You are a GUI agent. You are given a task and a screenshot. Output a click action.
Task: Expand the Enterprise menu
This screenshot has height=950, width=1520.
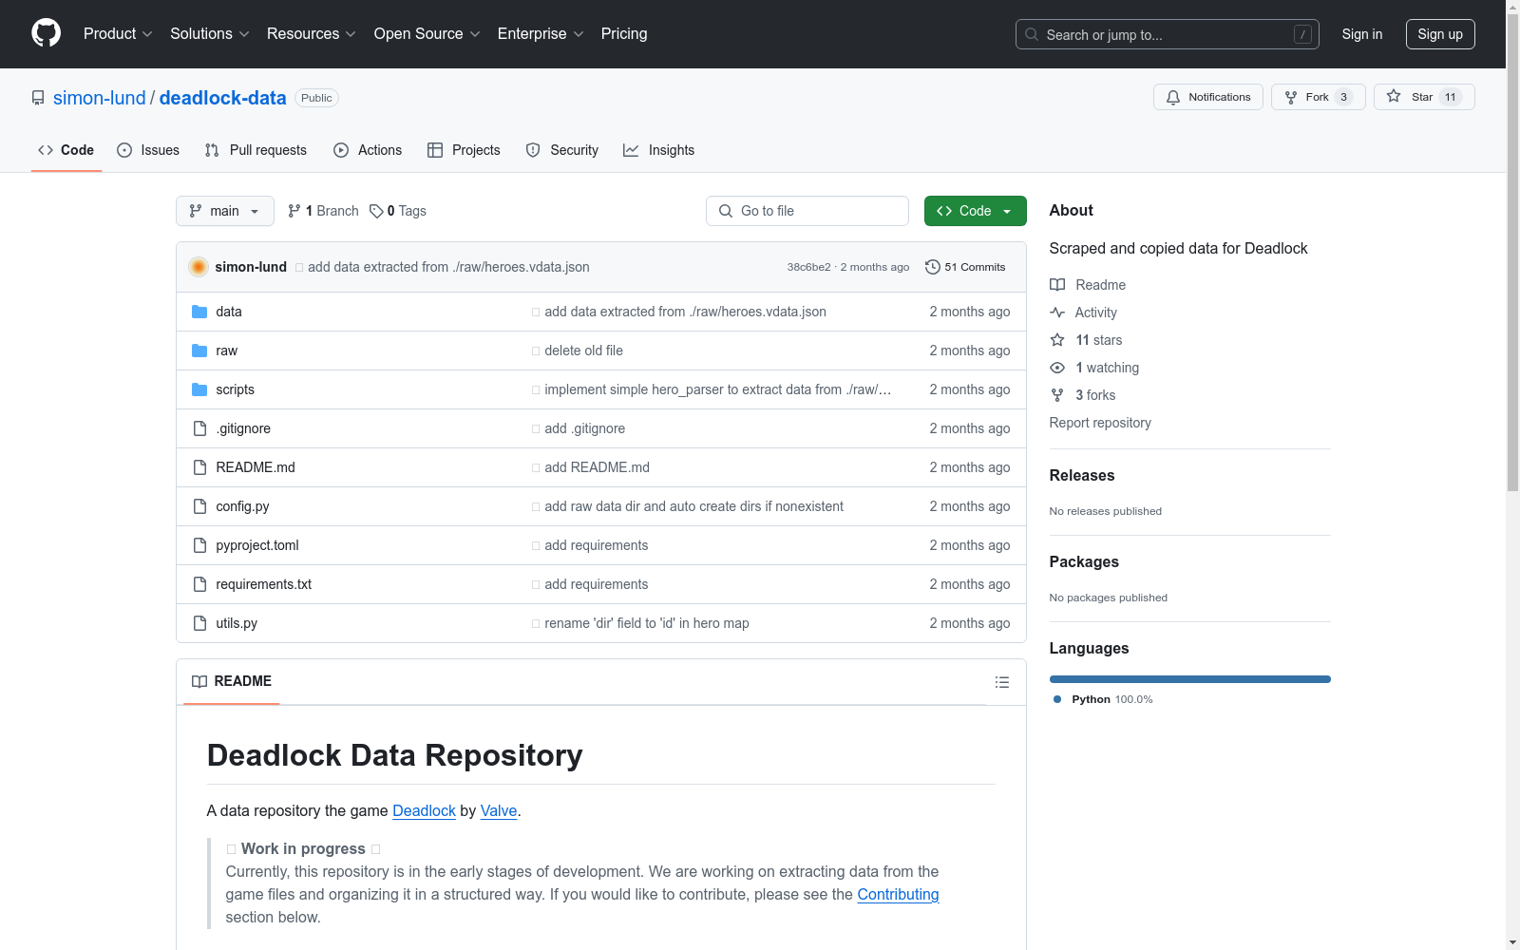pyautogui.click(x=541, y=34)
